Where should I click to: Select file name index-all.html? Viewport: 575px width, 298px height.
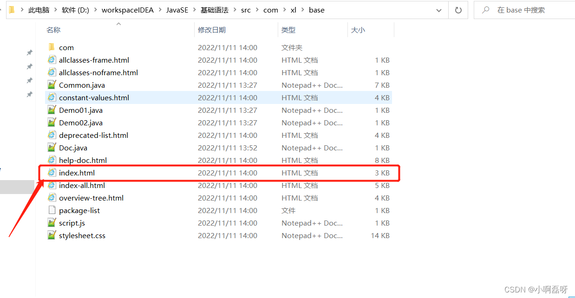click(82, 185)
